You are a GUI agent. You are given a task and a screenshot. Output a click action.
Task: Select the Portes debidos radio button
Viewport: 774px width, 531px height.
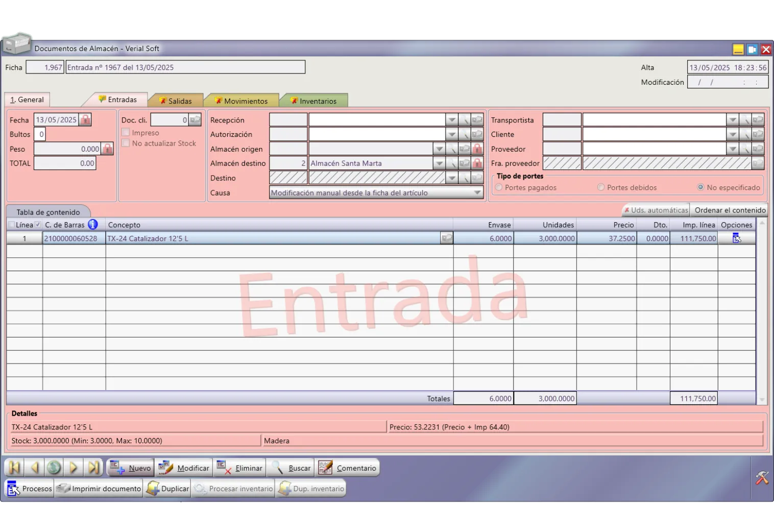[x=601, y=187]
